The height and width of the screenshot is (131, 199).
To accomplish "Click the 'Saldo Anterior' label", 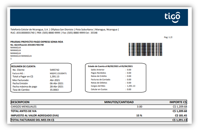I will (98, 70).
